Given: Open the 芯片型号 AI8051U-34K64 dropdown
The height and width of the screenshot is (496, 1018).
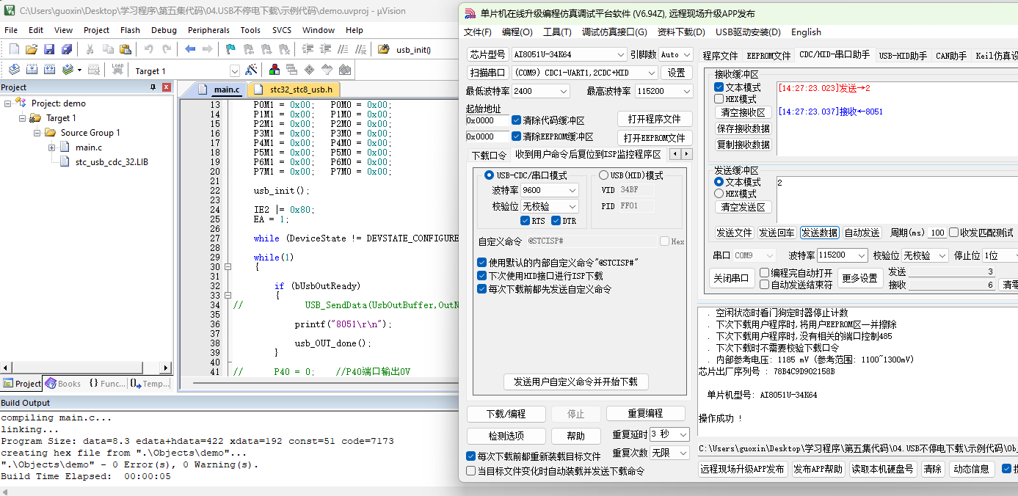Looking at the screenshot, I should [570, 54].
